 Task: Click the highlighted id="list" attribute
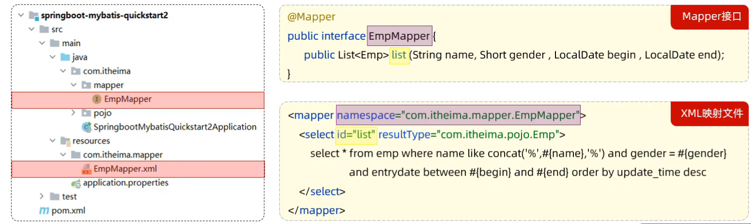pos(356,134)
